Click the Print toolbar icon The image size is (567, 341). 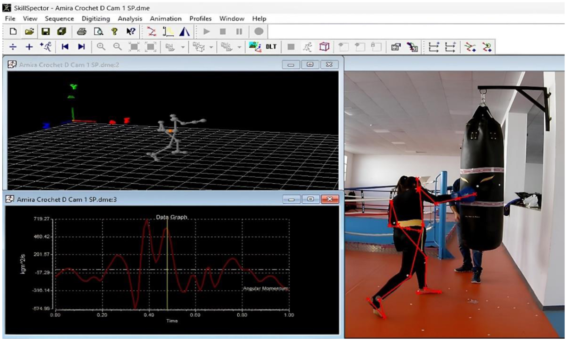click(82, 32)
